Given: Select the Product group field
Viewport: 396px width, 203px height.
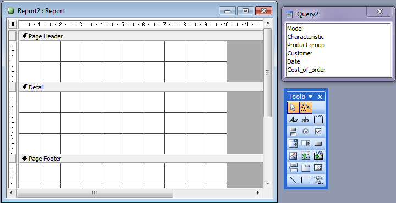Looking at the screenshot, I should pyautogui.click(x=306, y=45).
